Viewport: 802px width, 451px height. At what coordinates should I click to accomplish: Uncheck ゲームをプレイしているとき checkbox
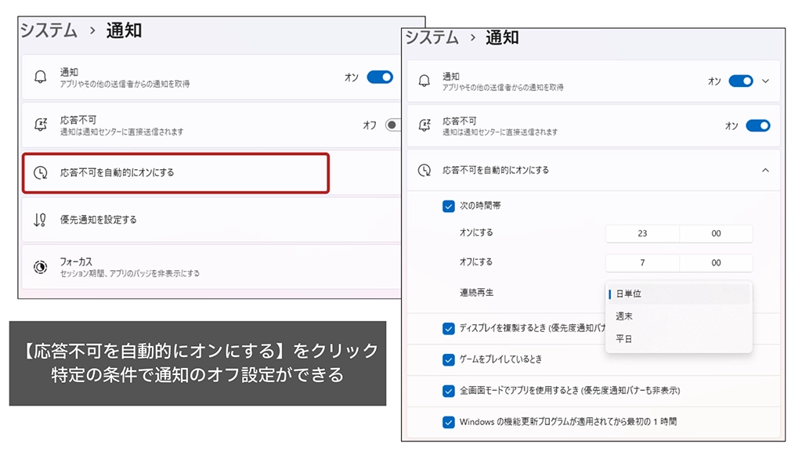pyautogui.click(x=449, y=359)
